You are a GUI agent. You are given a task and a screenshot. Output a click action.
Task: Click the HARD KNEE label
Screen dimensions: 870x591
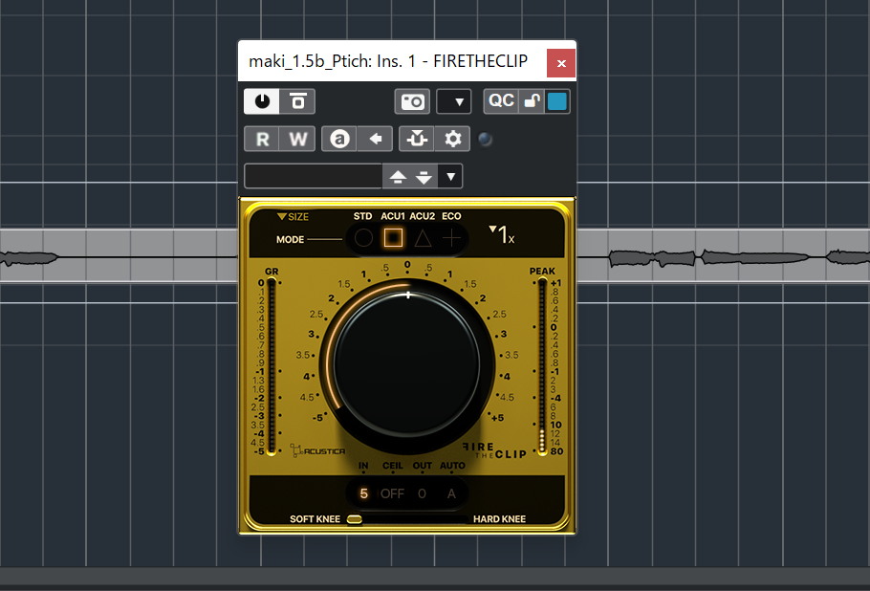pyautogui.click(x=499, y=519)
